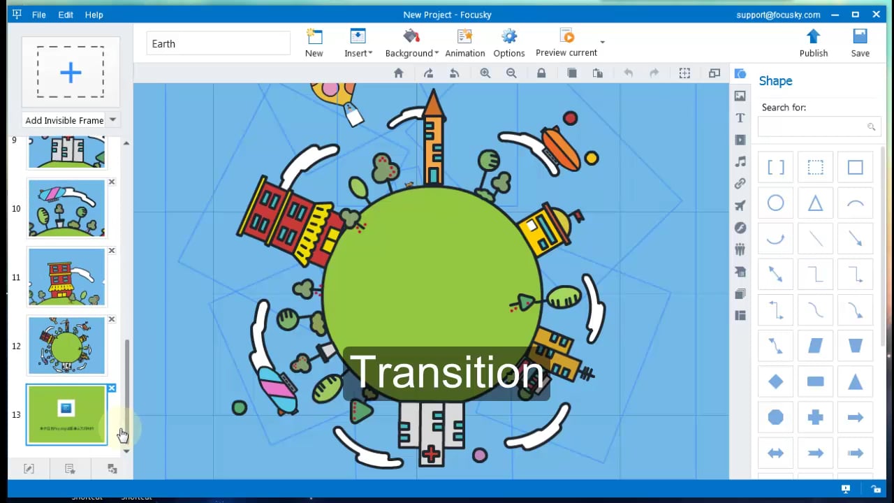
Task: Open the Background dropdown
Action: (x=411, y=43)
